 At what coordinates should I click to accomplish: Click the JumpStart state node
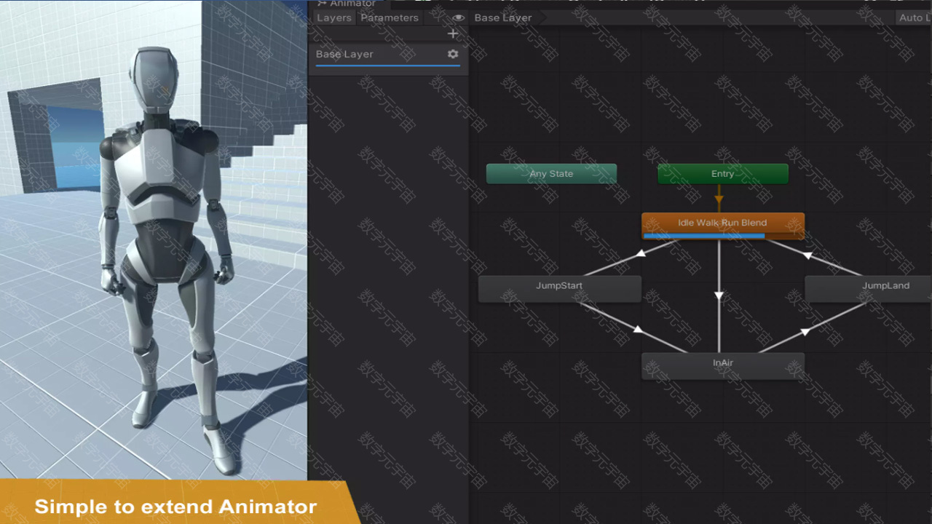(x=559, y=286)
